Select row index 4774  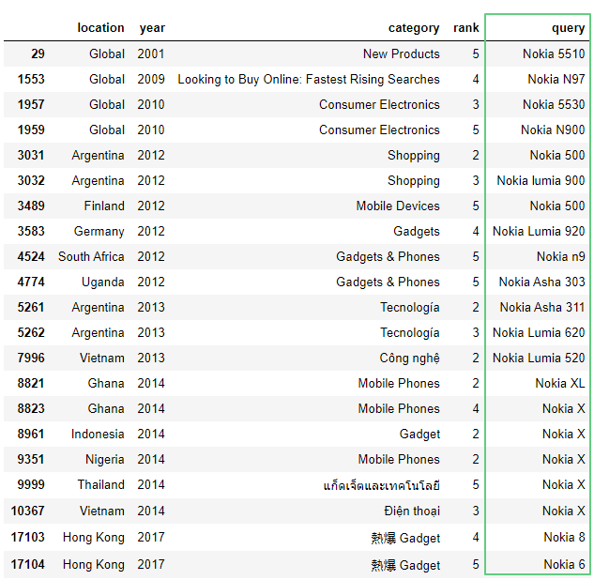tap(31, 282)
